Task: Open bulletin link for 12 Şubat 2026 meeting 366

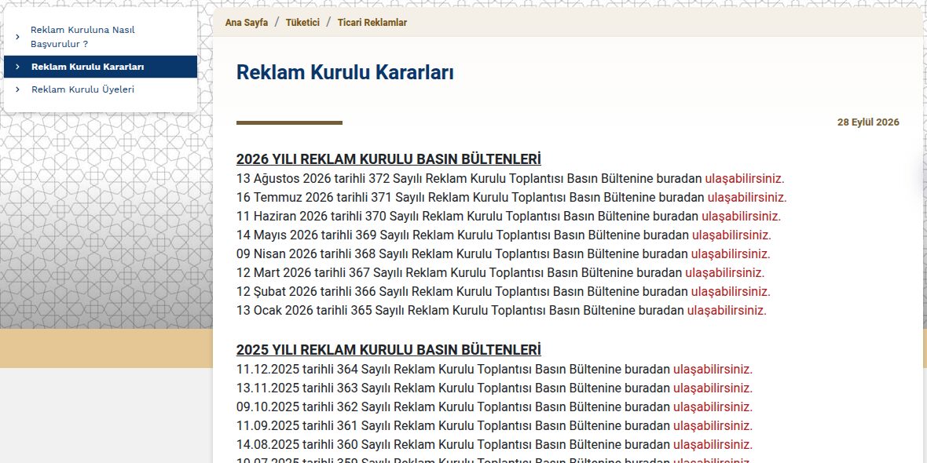Action: click(731, 292)
